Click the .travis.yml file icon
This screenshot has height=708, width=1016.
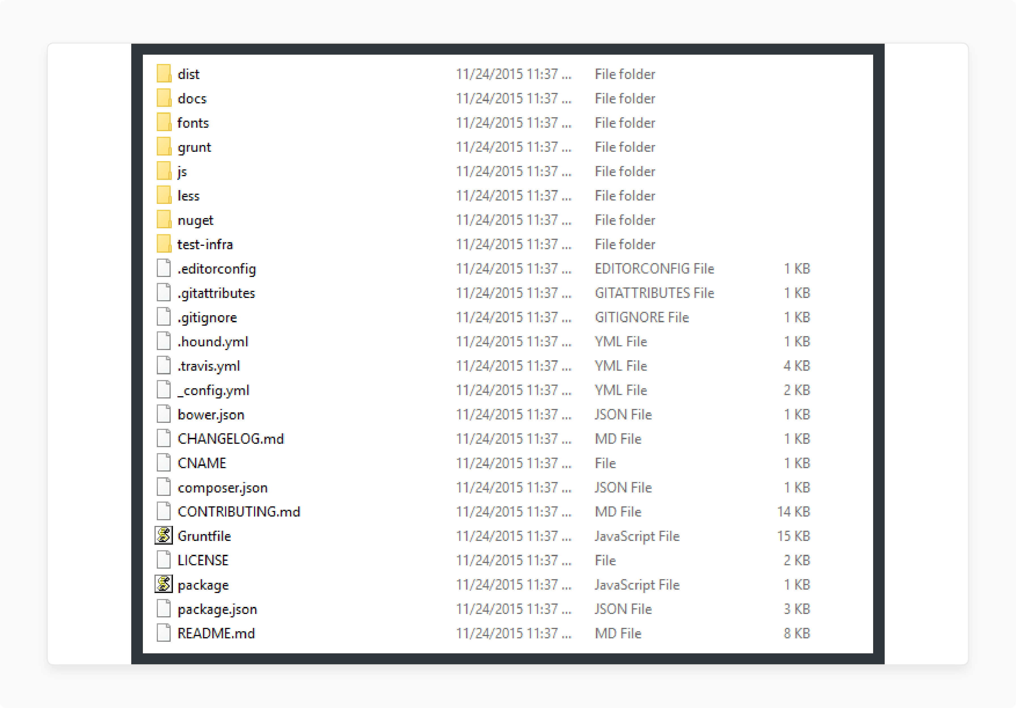pyautogui.click(x=164, y=365)
